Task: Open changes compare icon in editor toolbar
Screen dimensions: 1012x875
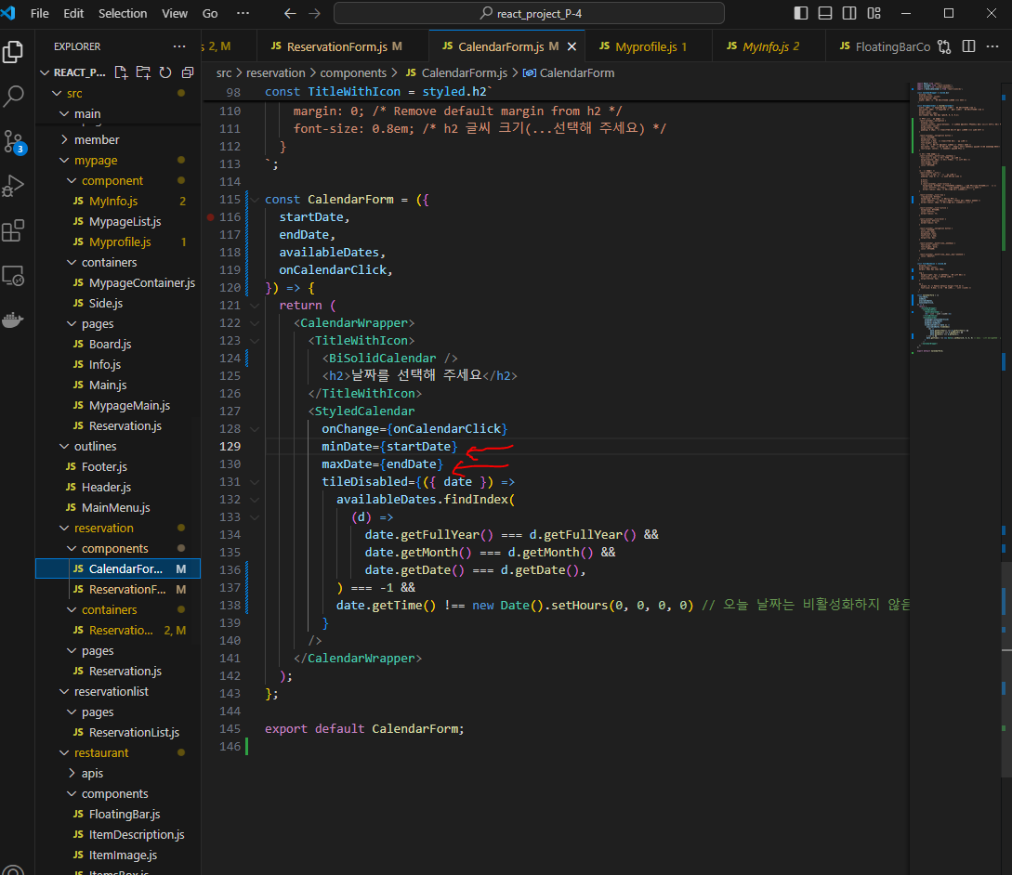Action: coord(944,46)
